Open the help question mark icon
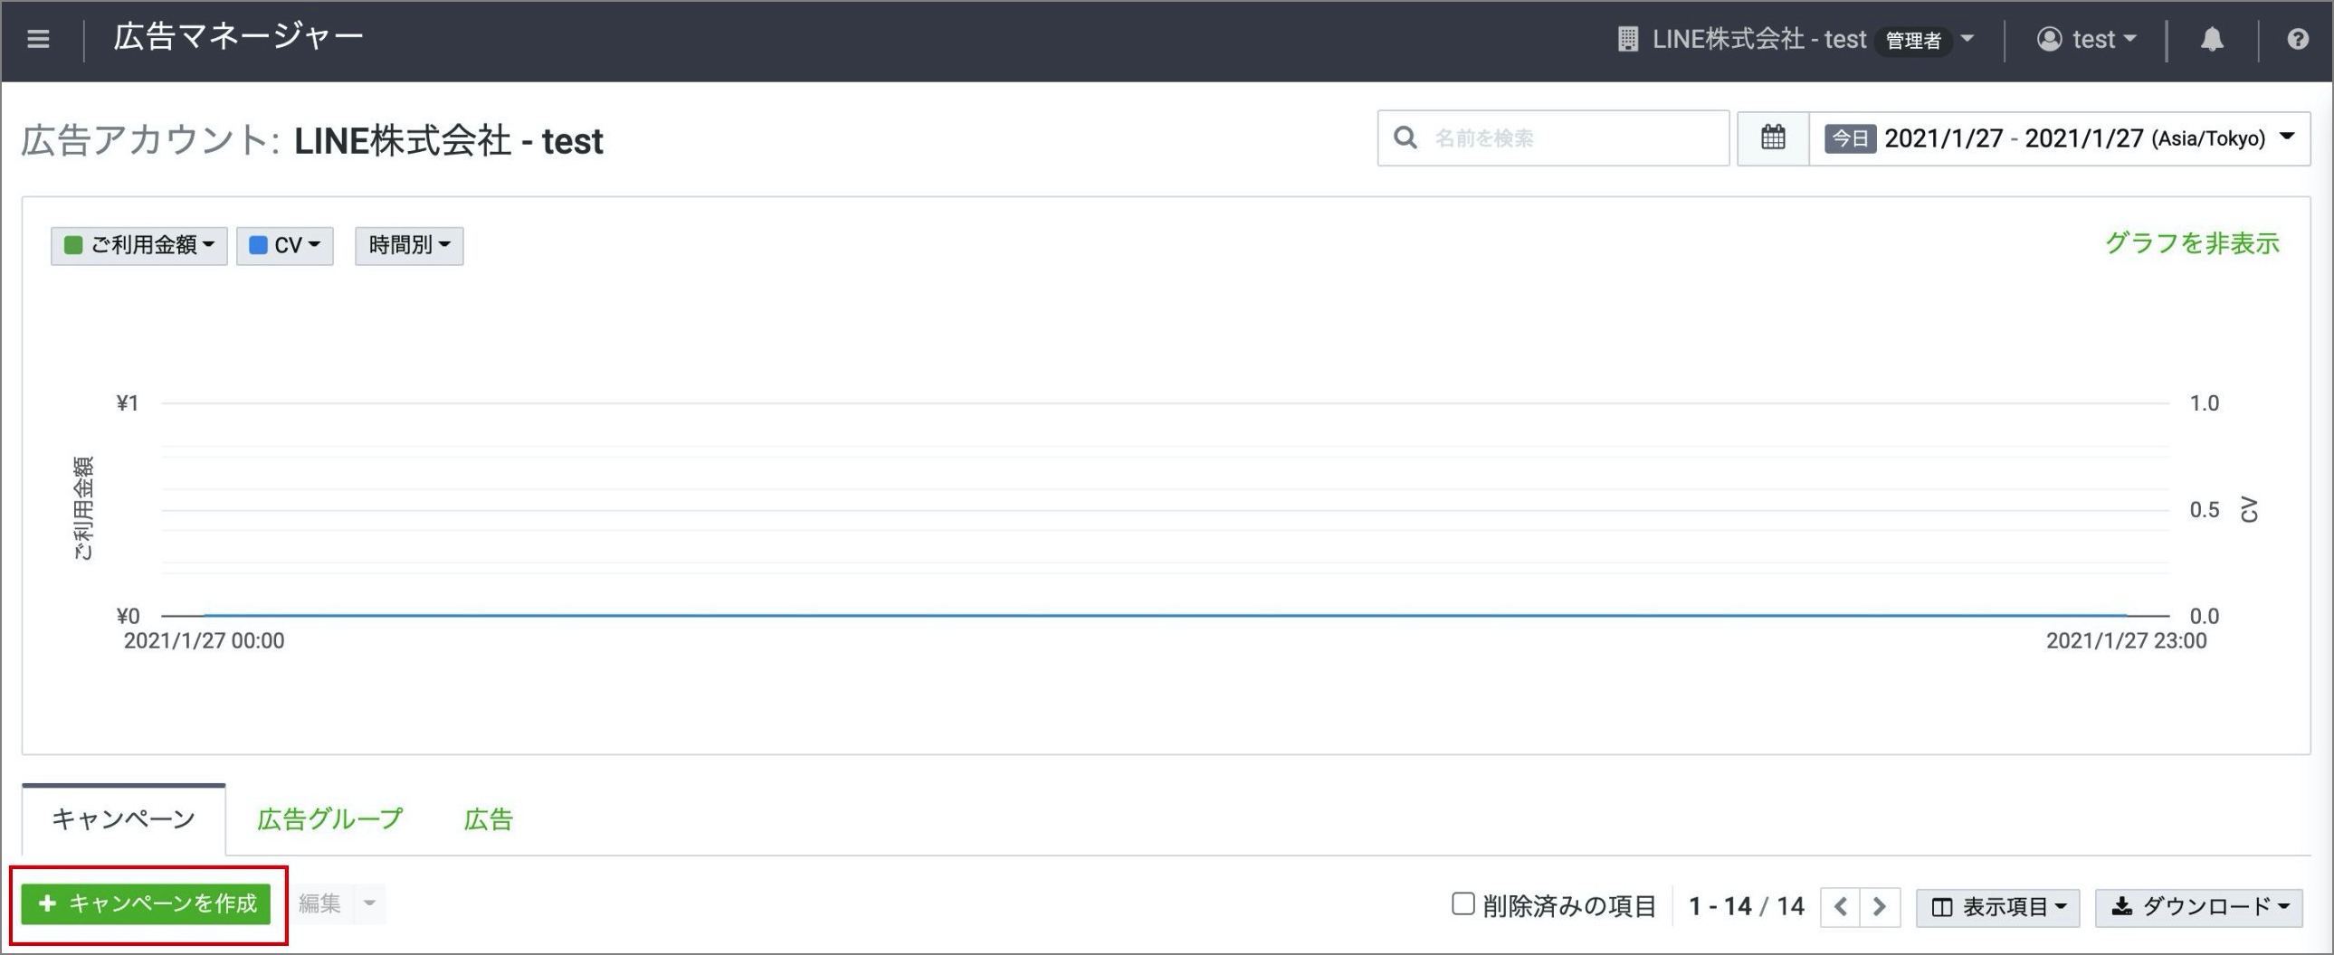Viewport: 2334px width, 955px height. (x=2297, y=39)
